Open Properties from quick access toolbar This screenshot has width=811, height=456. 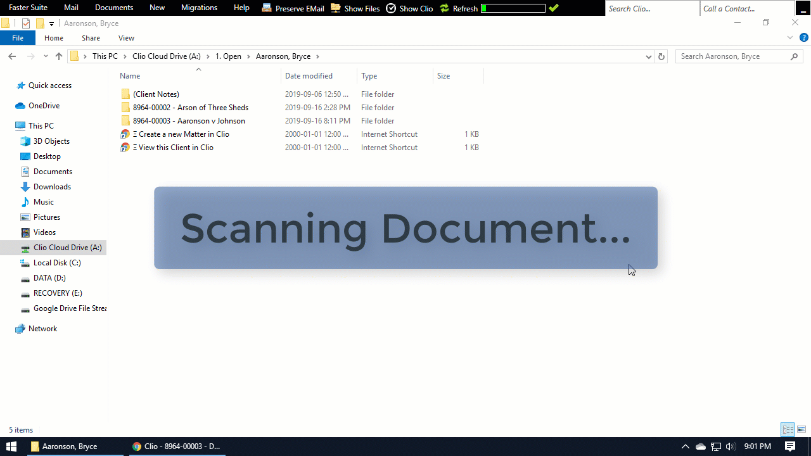[x=26, y=23]
